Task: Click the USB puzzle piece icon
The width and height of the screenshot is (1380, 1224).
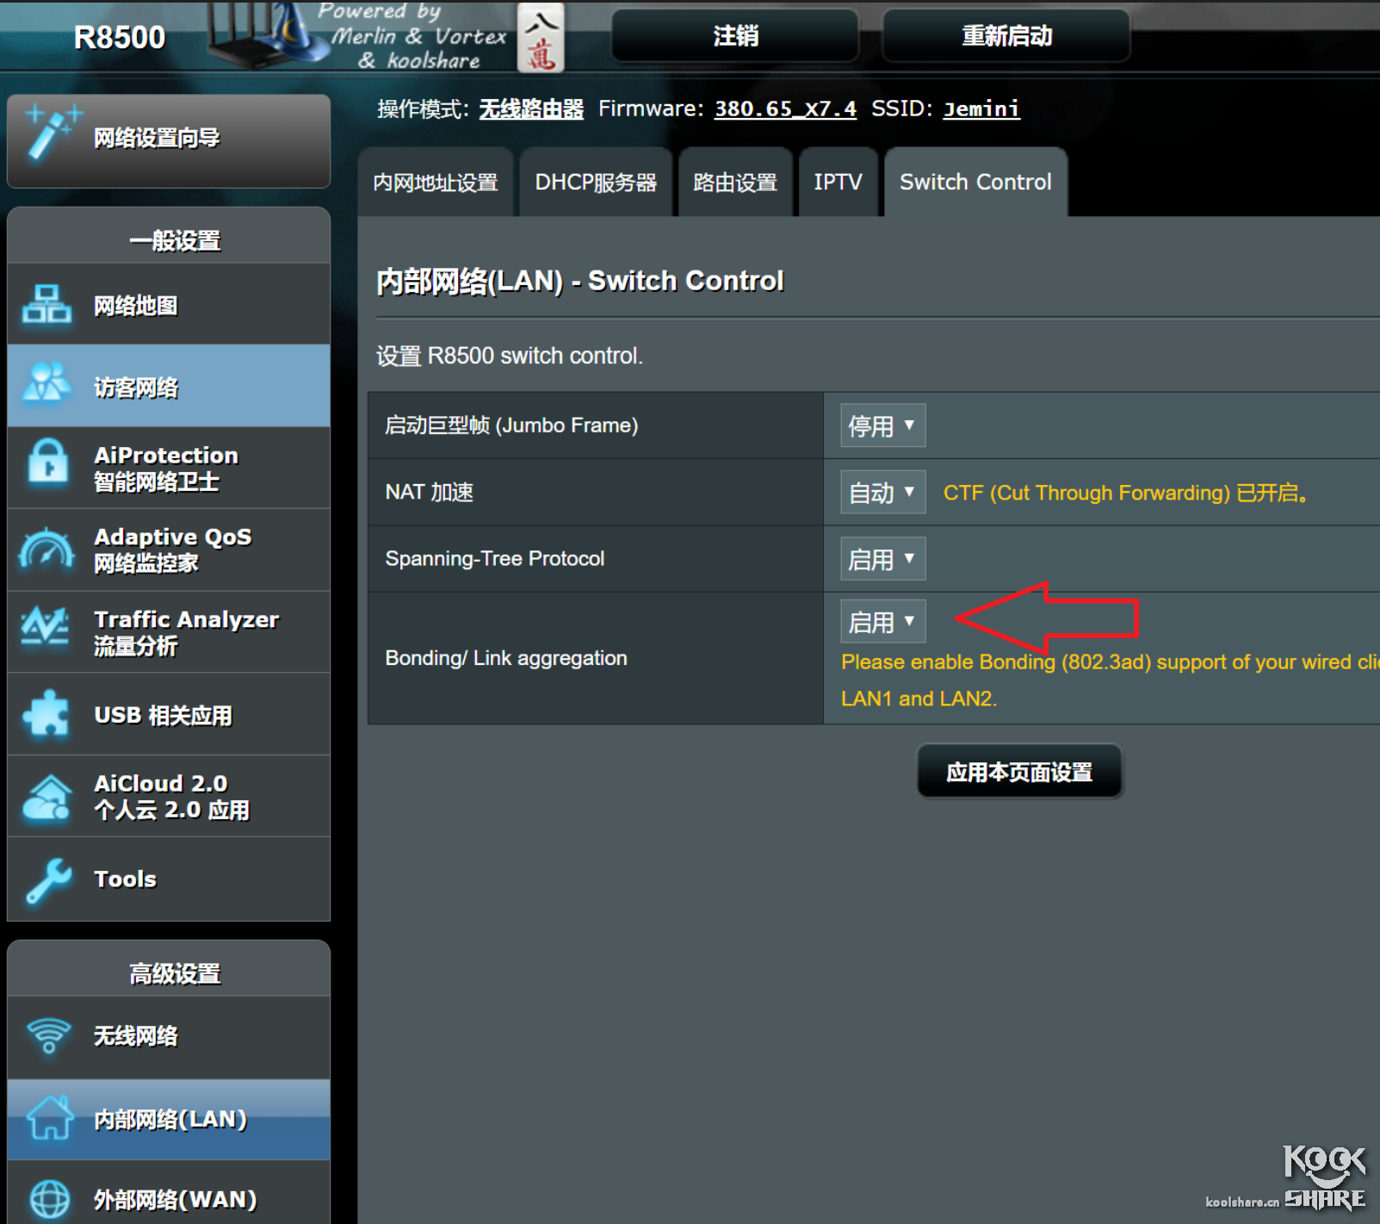Action: click(46, 713)
